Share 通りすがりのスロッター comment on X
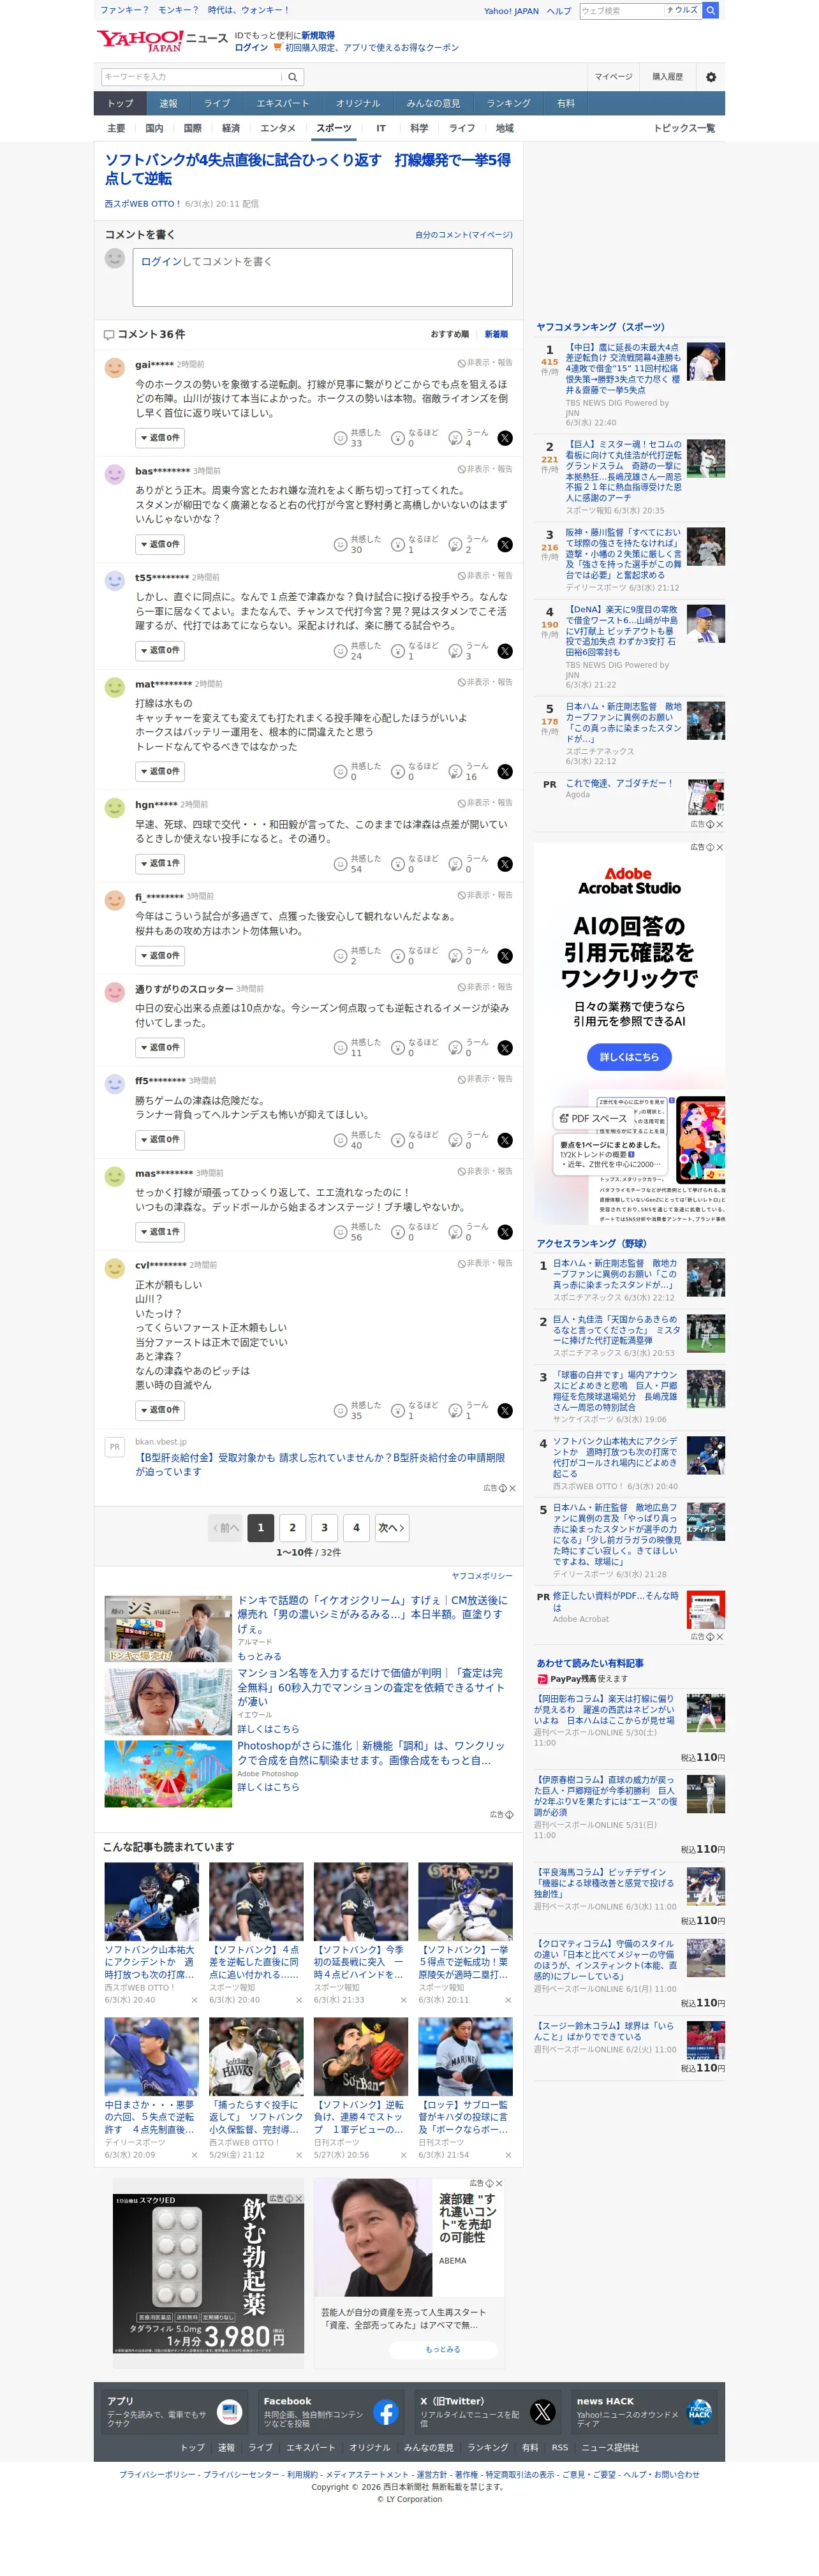The image size is (819, 2576). coord(505,1048)
